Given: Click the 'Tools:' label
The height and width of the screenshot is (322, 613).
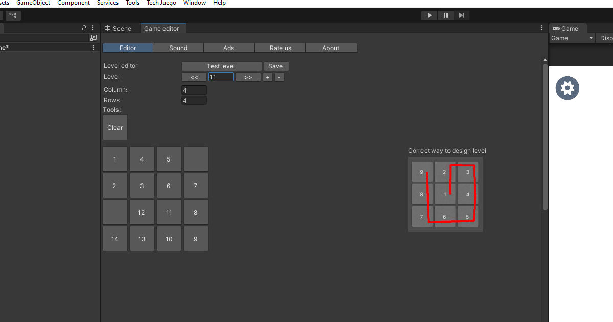Looking at the screenshot, I should (112, 110).
